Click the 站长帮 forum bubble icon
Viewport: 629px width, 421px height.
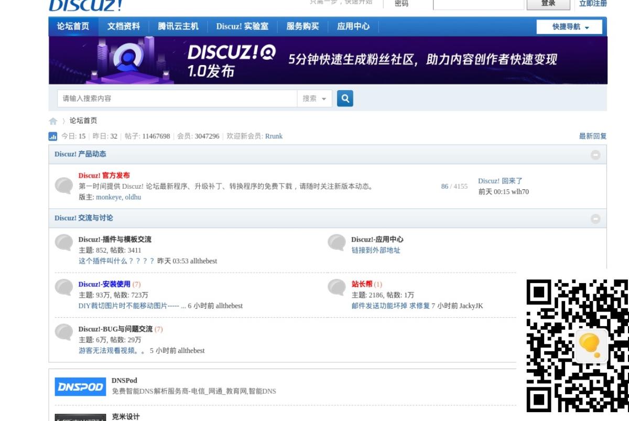pos(337,288)
